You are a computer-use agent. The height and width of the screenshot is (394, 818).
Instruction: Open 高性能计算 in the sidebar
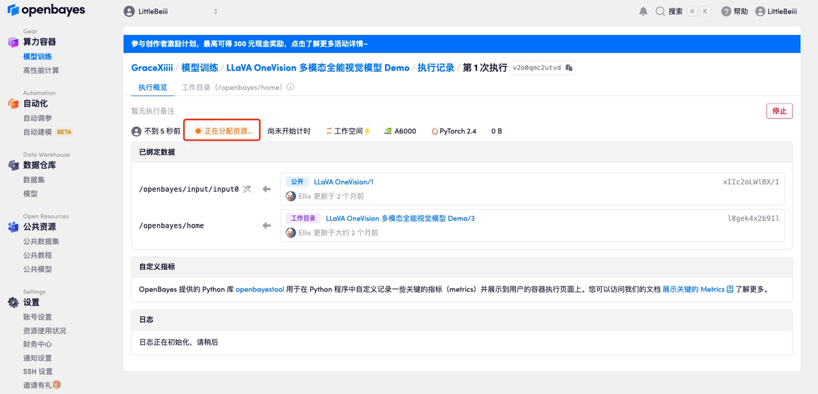[x=41, y=71]
